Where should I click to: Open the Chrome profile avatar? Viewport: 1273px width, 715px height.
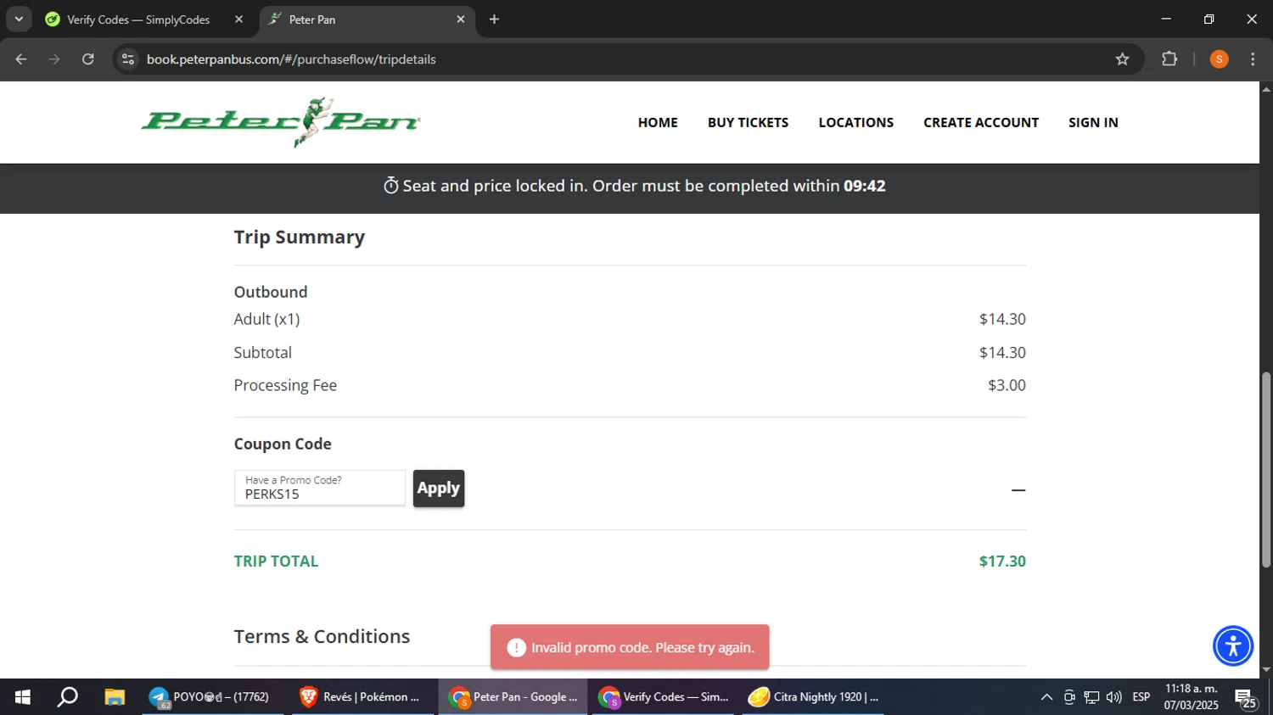tap(1219, 59)
